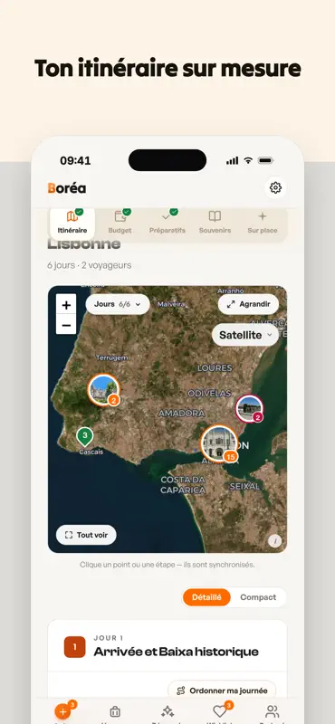The height and width of the screenshot is (724, 335).
Task: Go to the Souvenirs tab
Action: tap(215, 223)
